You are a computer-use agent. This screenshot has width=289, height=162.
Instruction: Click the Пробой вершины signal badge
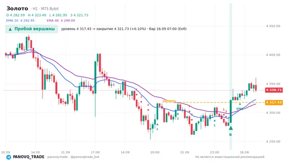32,29
